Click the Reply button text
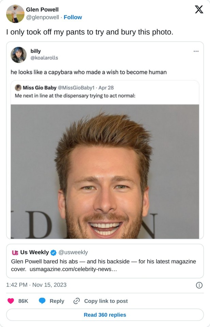210x327 pixels. (57, 301)
